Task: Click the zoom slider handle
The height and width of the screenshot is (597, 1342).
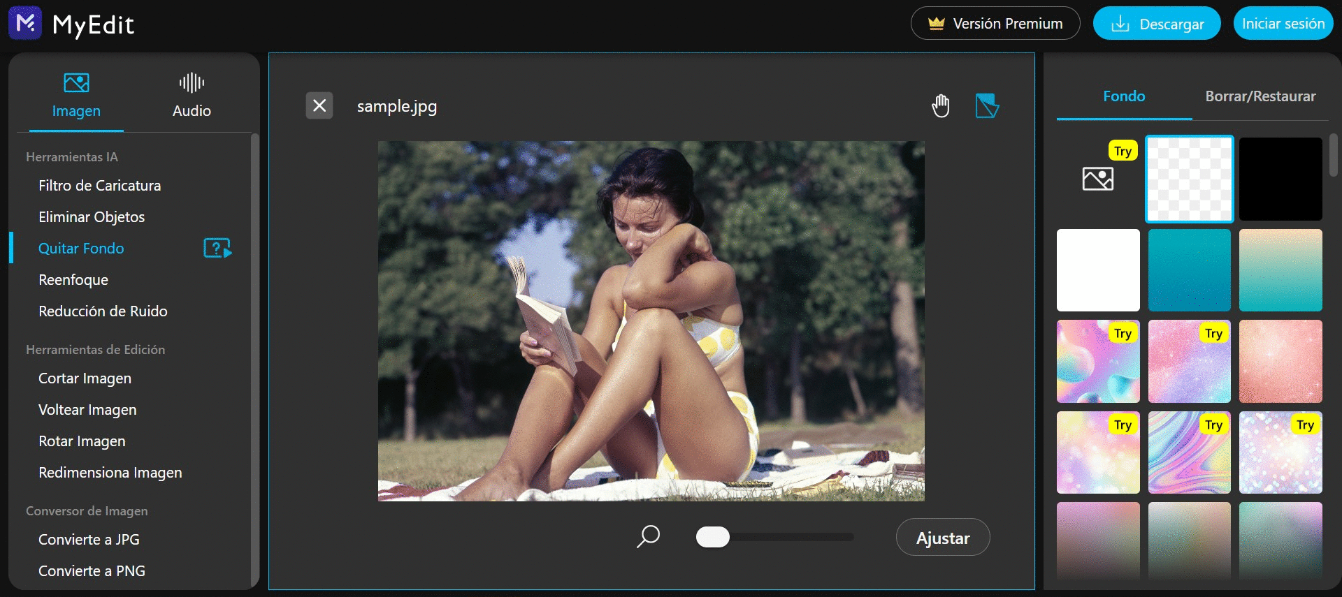Action: [713, 537]
